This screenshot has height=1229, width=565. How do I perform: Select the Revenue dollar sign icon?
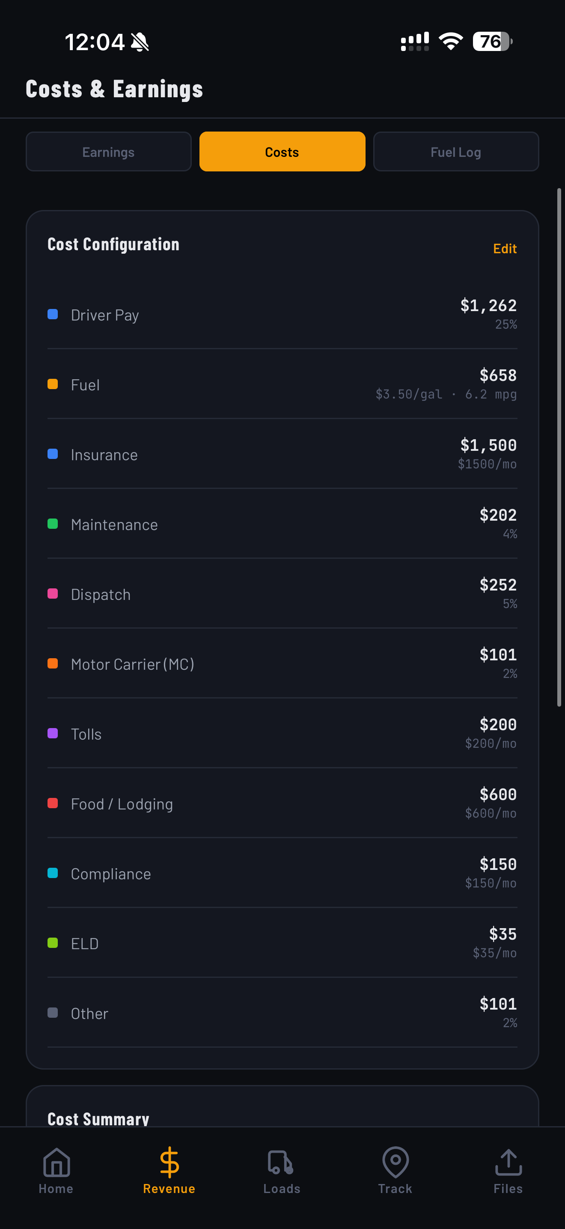pos(169,1164)
